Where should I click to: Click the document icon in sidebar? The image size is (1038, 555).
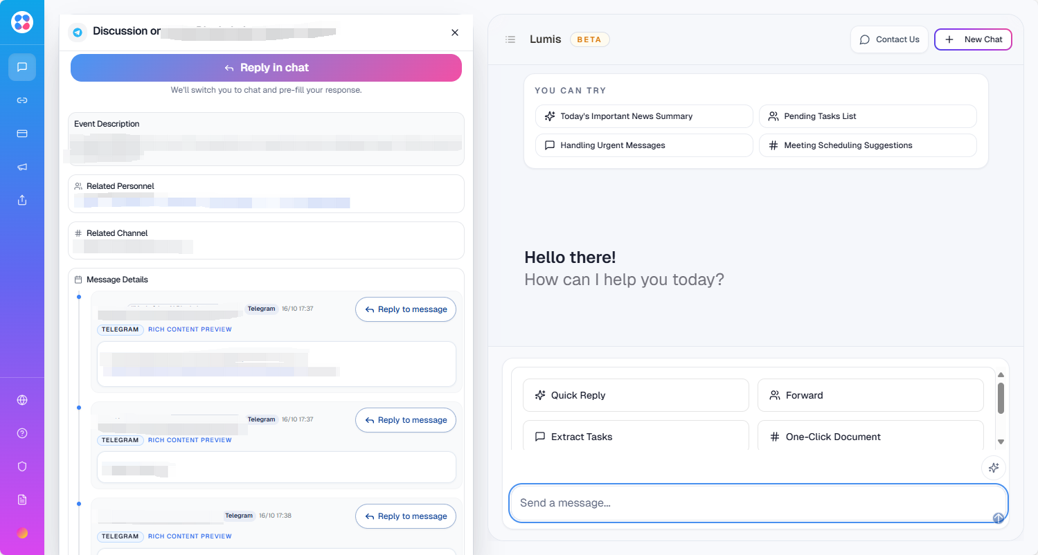(22, 500)
